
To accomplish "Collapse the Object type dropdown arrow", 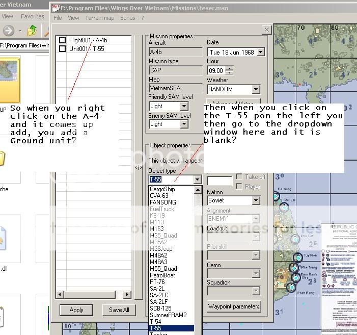I will 198,179.
